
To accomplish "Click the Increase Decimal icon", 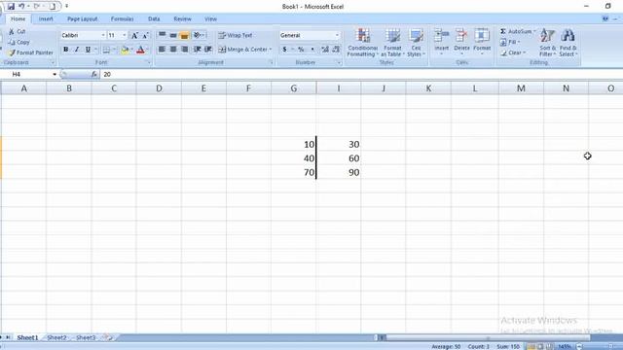I will pyautogui.click(x=325, y=50).
